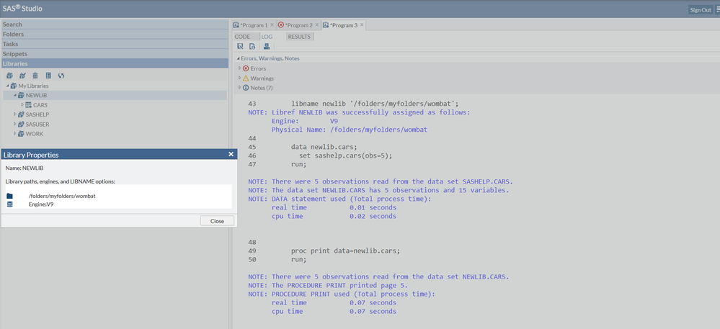
Task: Collapse the Errors, Warnings, Notes panel
Action: click(237, 58)
